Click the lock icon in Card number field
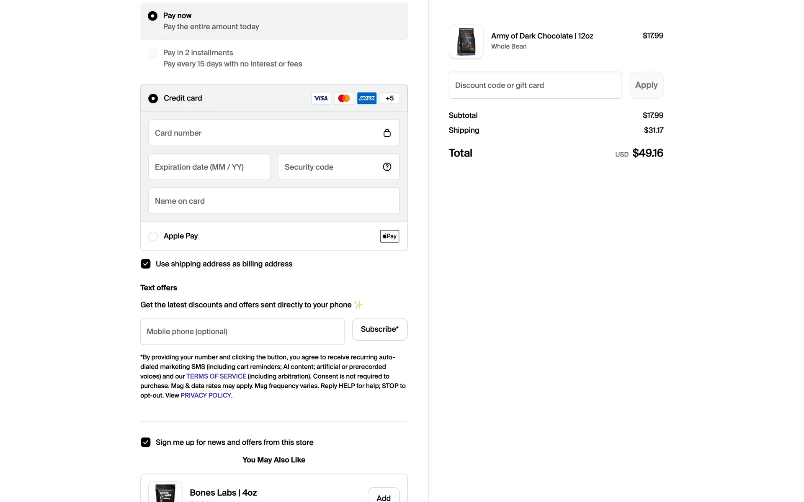The width and height of the screenshot is (804, 502). (x=387, y=133)
